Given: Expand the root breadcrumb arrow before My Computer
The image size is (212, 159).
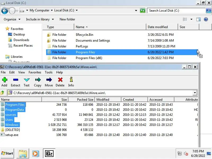Looking at the screenshot, I should click(x=27, y=10).
